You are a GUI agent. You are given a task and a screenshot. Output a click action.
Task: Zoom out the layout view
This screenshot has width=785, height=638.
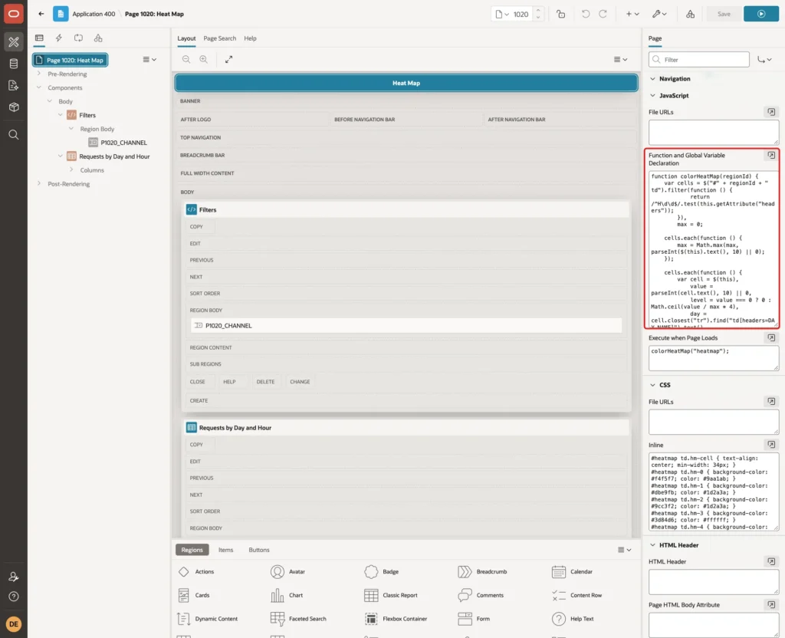click(x=186, y=59)
